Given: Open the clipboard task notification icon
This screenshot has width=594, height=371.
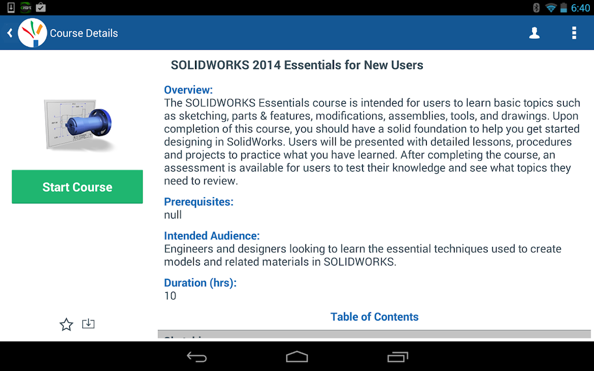Looking at the screenshot, I should 41,7.
